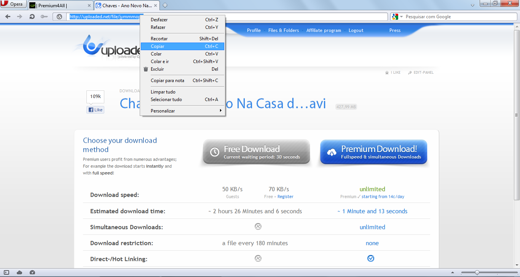520x277 pixels.
Task: Click the Logout link
Action: 356,30
